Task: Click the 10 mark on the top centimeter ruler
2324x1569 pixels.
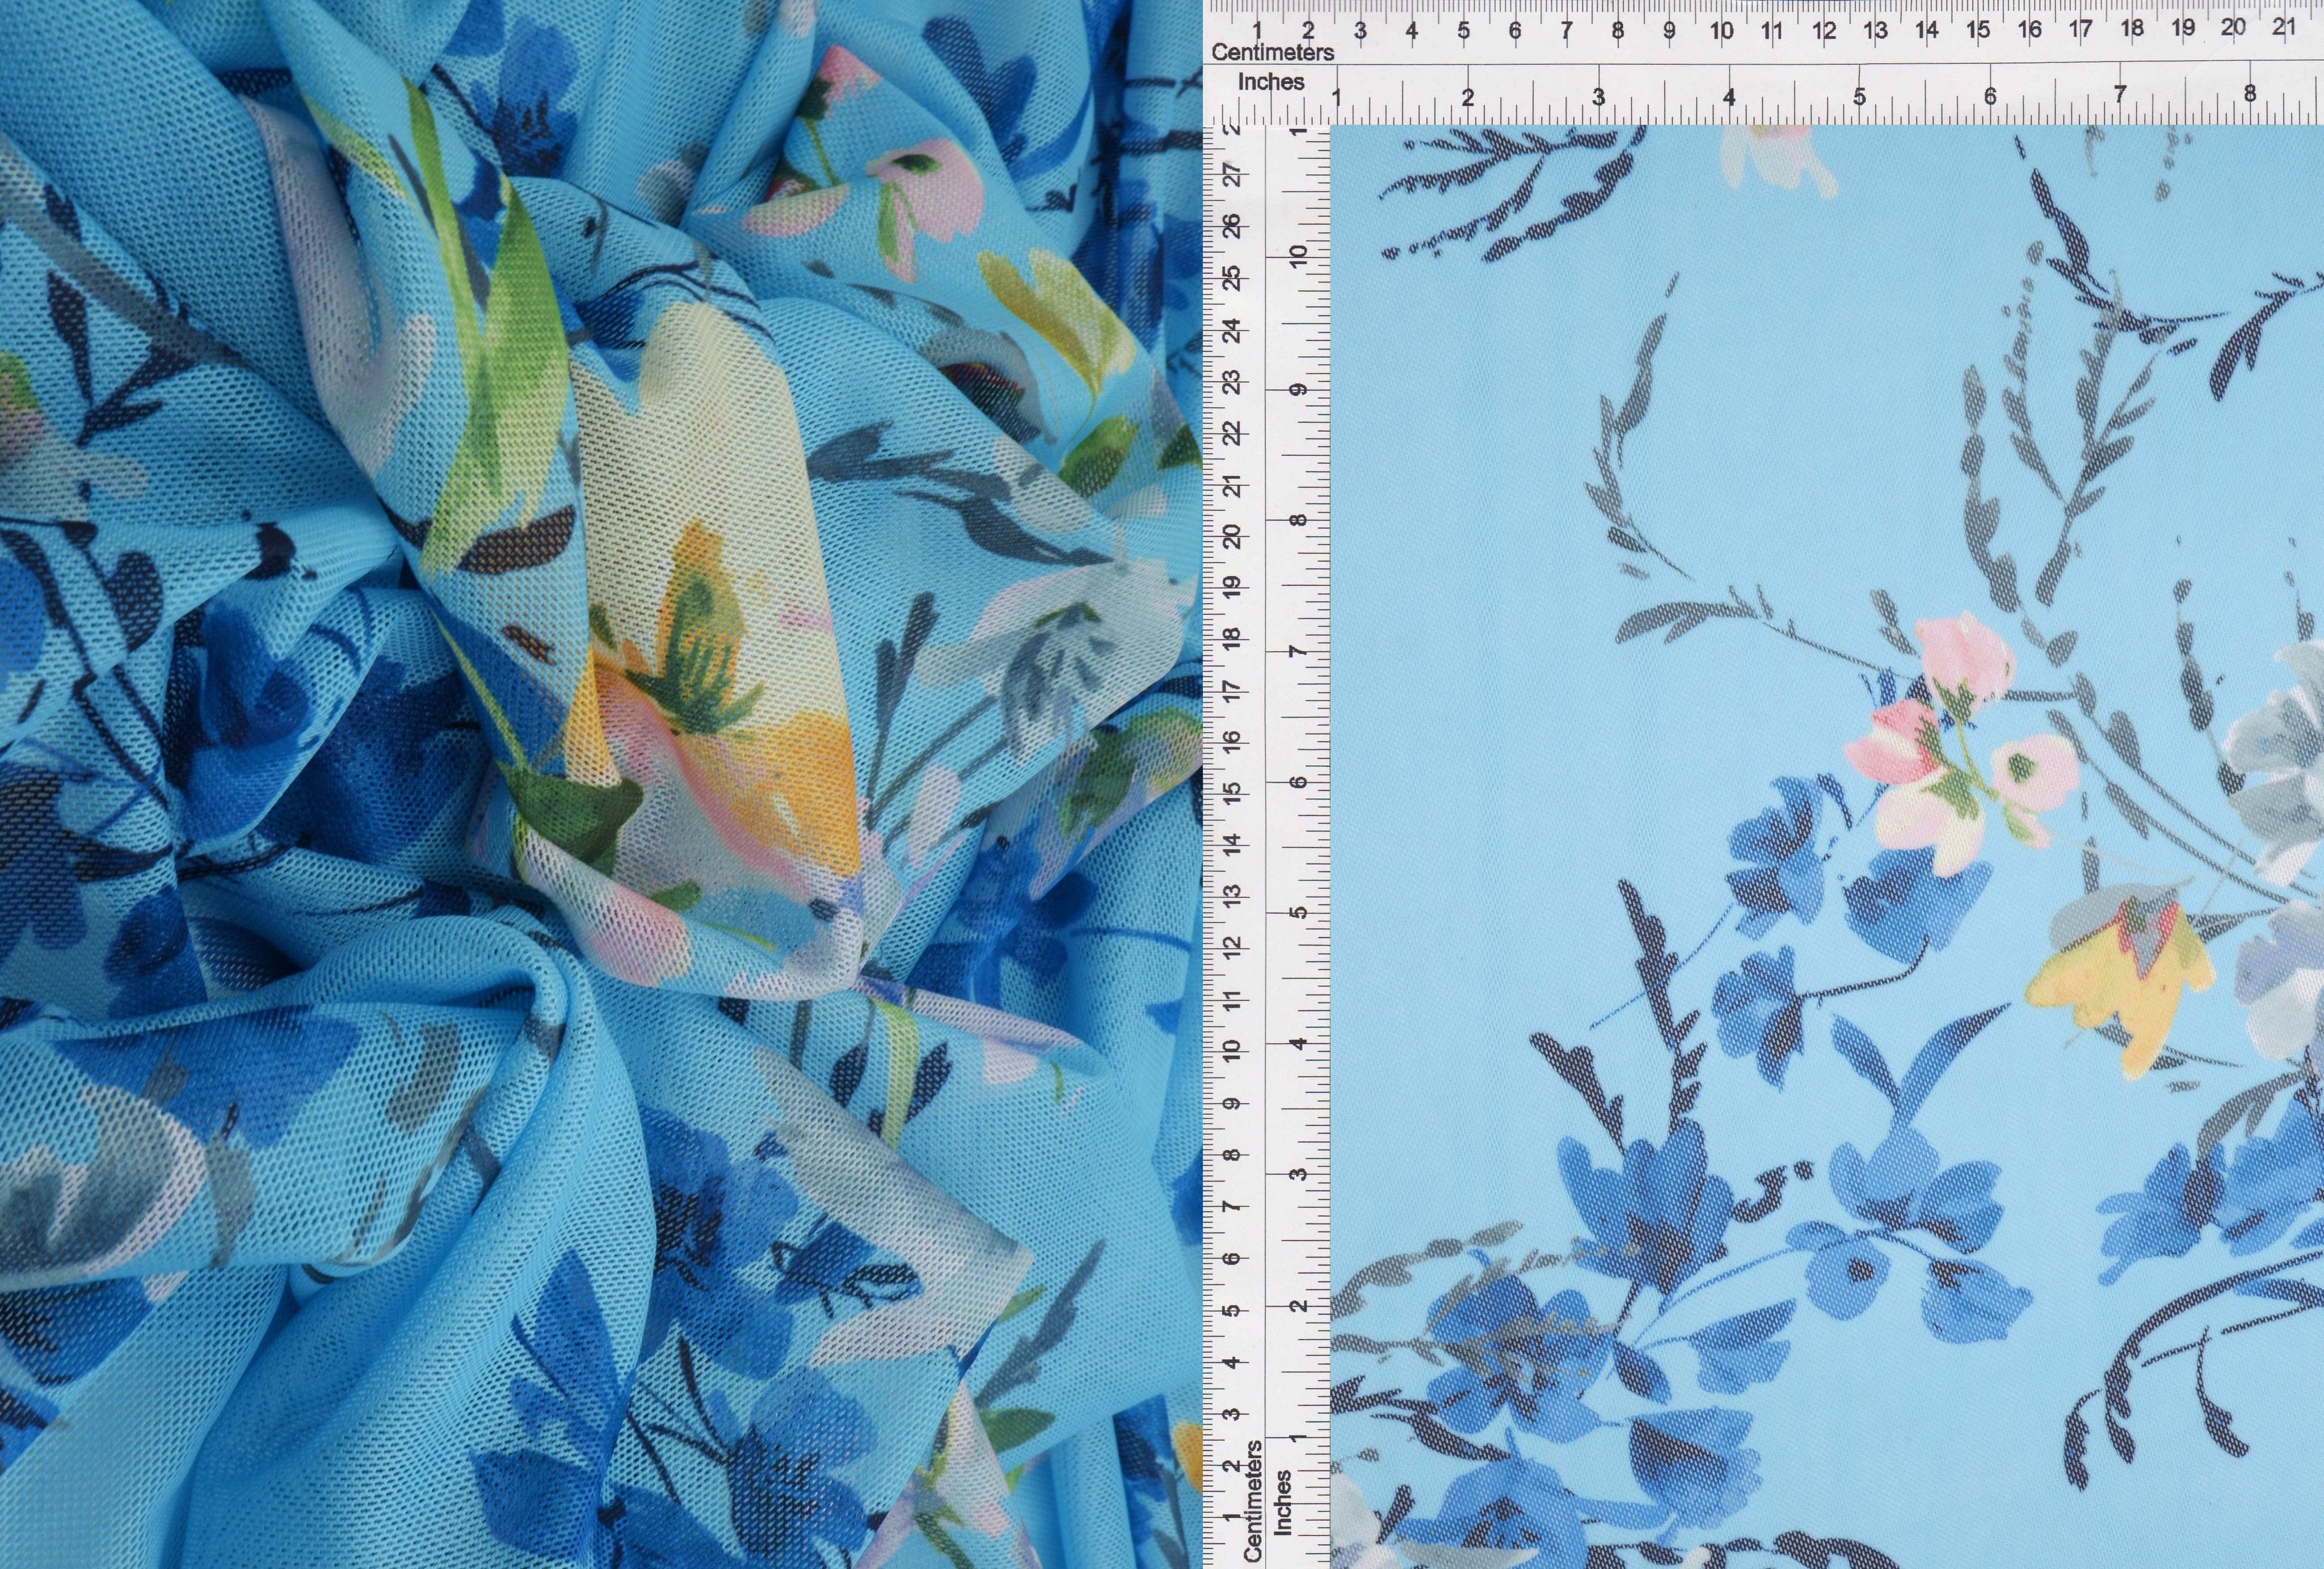Action: tap(1721, 31)
